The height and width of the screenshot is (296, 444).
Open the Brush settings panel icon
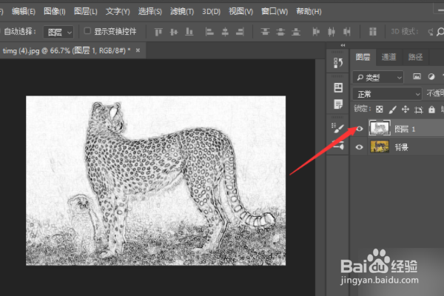click(x=338, y=128)
